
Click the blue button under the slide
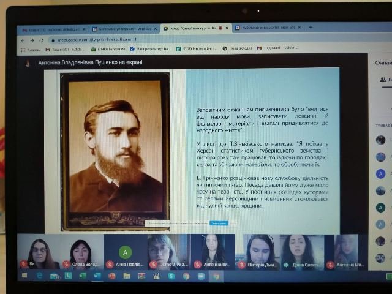pos(219,223)
